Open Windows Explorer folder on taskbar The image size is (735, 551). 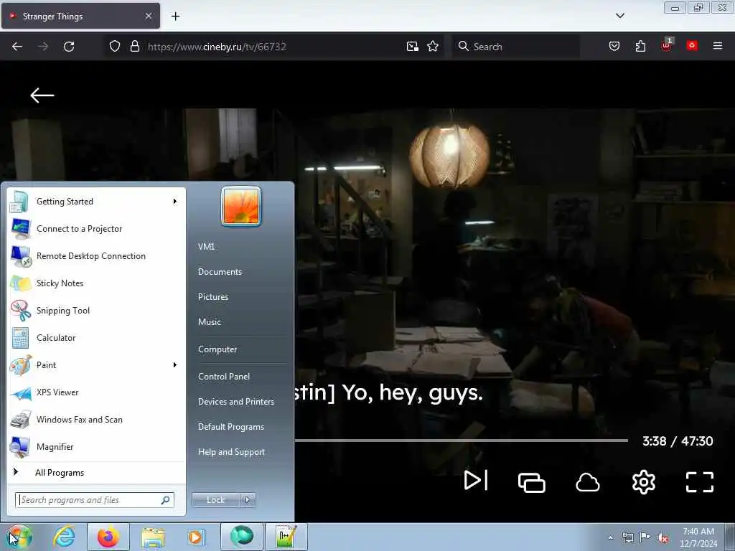coord(153,537)
